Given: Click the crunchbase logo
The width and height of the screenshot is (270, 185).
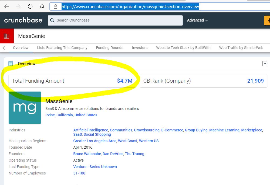Looking at the screenshot, I should 23,20.
